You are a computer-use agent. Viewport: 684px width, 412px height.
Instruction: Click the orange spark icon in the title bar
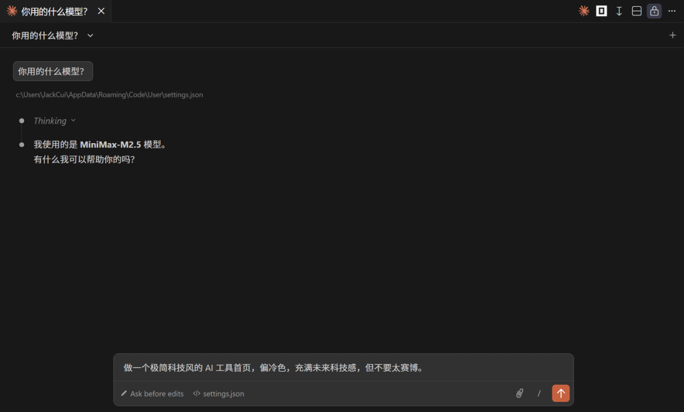point(583,11)
